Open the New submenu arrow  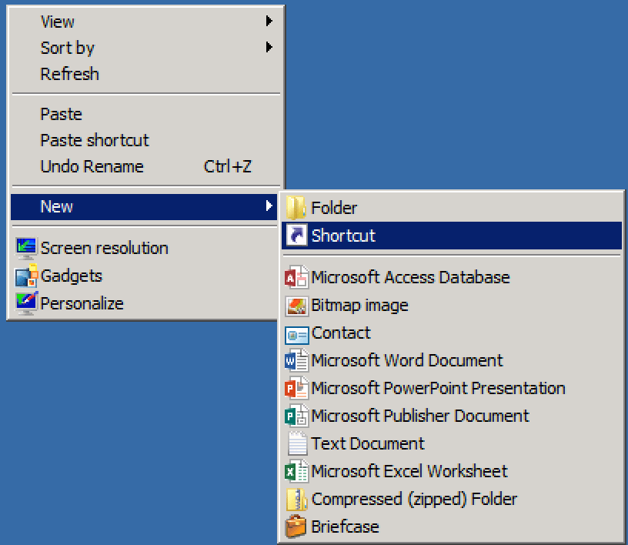pos(270,206)
